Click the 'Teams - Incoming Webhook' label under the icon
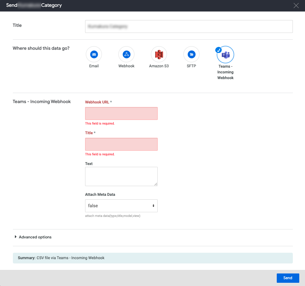This screenshot has width=305, height=286. (x=226, y=72)
